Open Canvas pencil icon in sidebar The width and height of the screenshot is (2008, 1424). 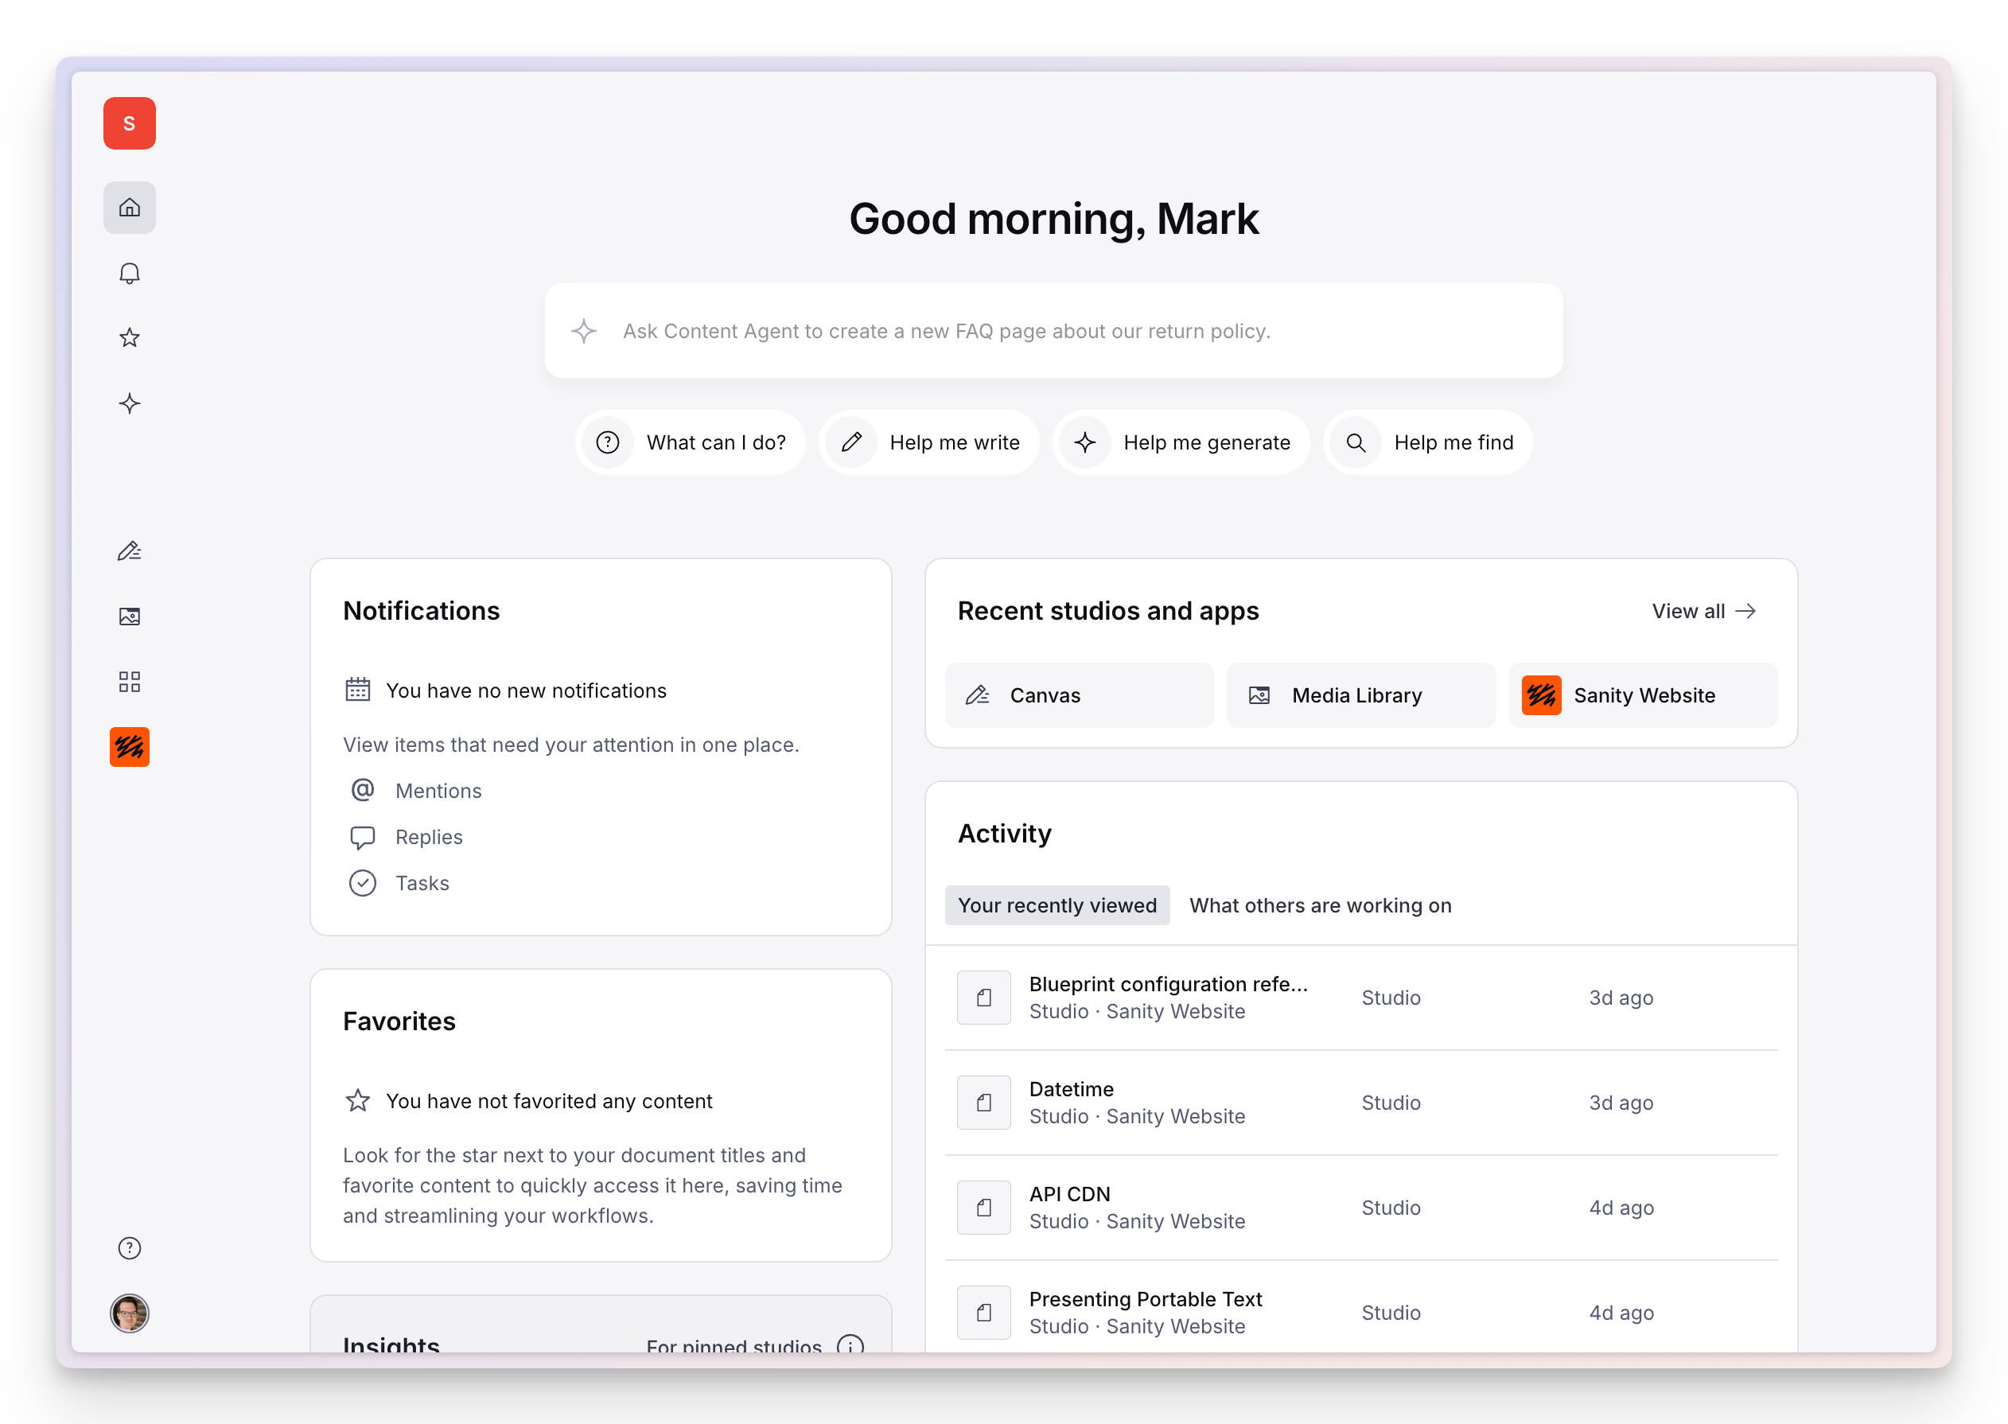point(129,551)
